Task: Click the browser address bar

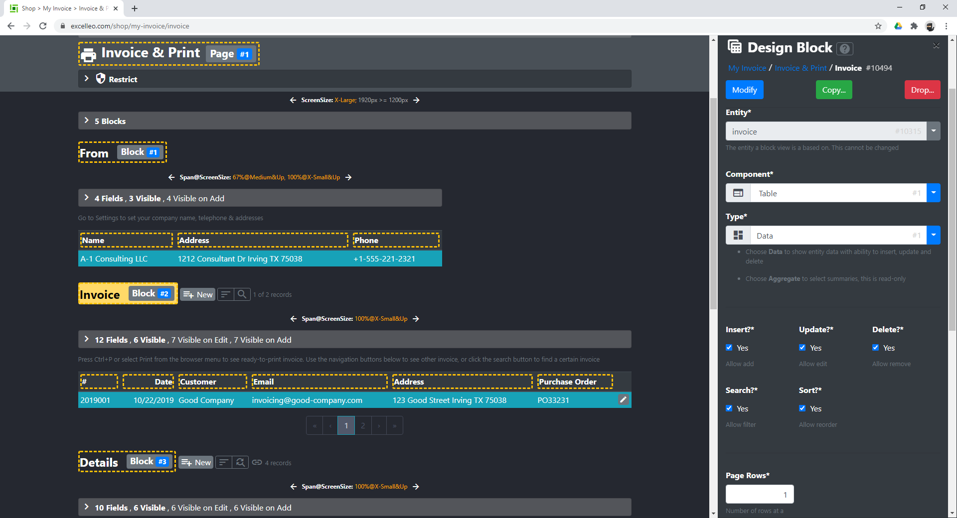Action: (469, 26)
